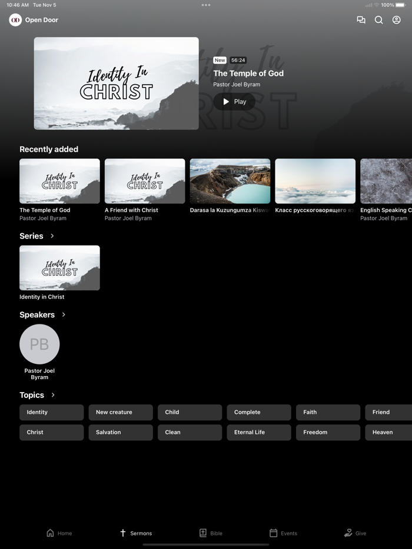
Task: Open the Clean topic
Action: (x=190, y=433)
